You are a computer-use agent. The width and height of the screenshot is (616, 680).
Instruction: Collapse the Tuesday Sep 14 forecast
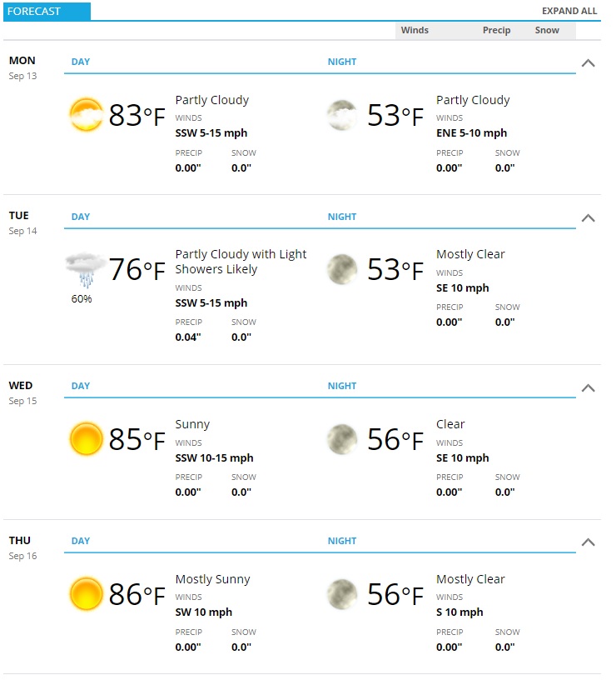point(588,218)
